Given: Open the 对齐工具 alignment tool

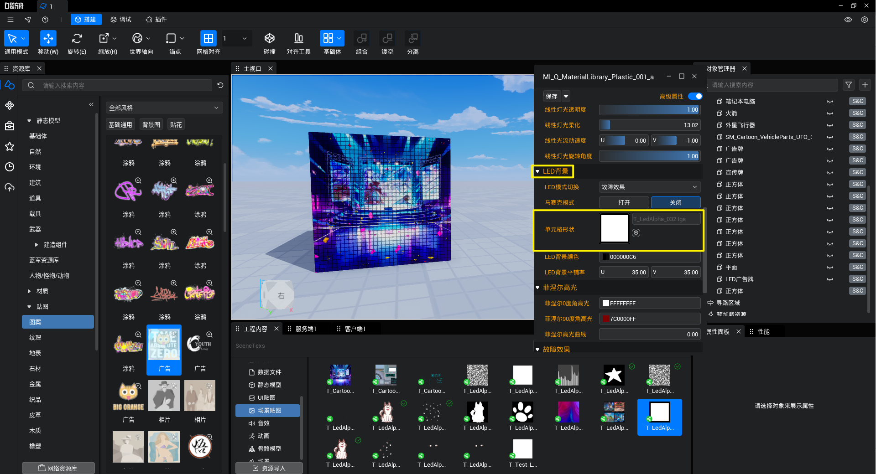Looking at the screenshot, I should 299,39.
